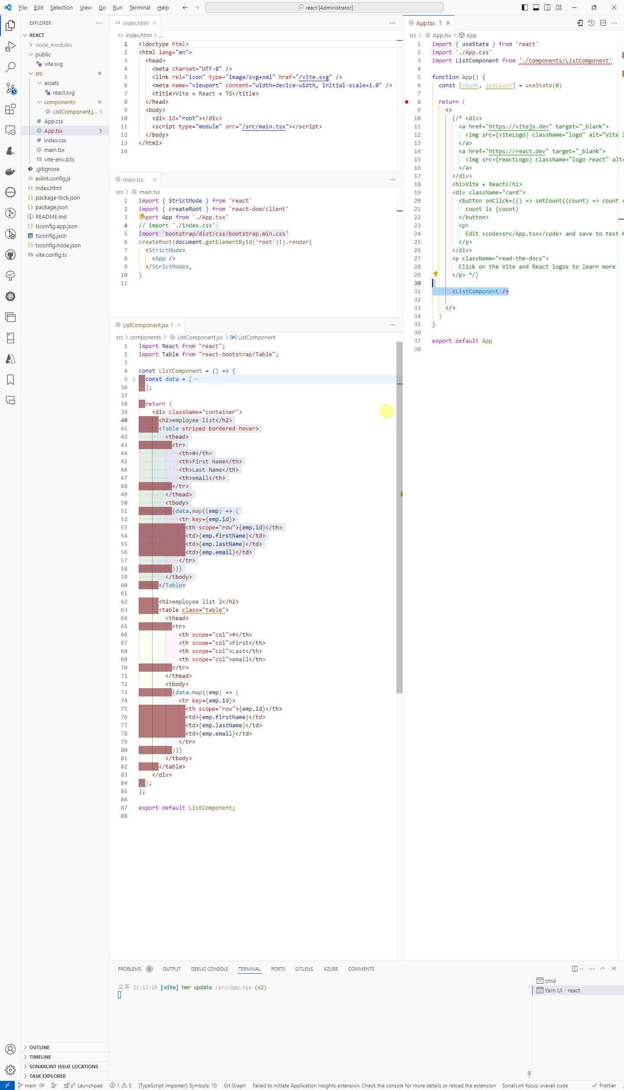624x1090 pixels.
Task: Open the Docker view icon
Action: pos(10,171)
